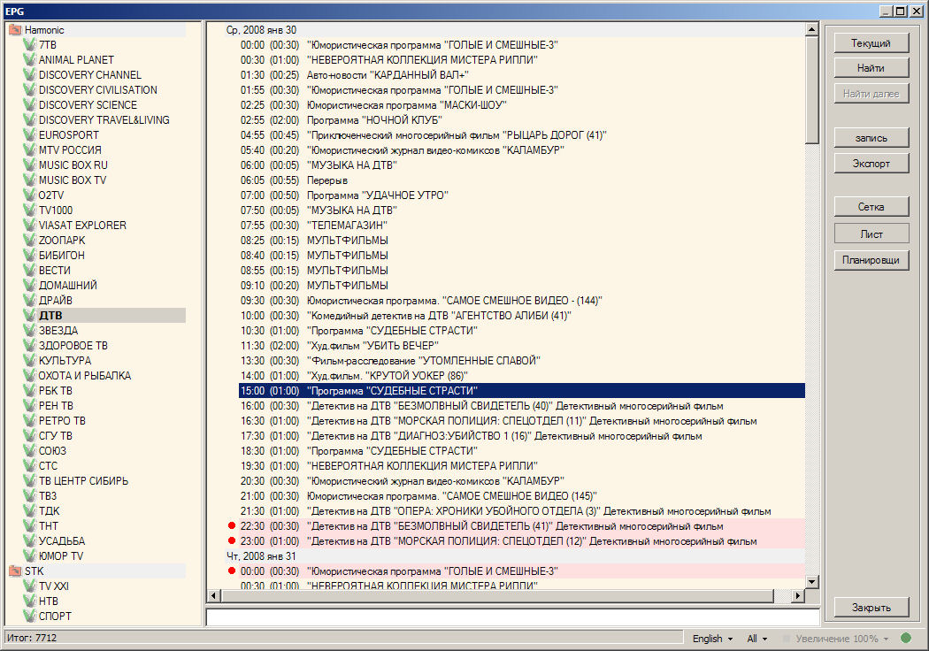Viewport: 929px width, 651px height.
Task: Switch to Сетка grid view
Action: pos(871,207)
